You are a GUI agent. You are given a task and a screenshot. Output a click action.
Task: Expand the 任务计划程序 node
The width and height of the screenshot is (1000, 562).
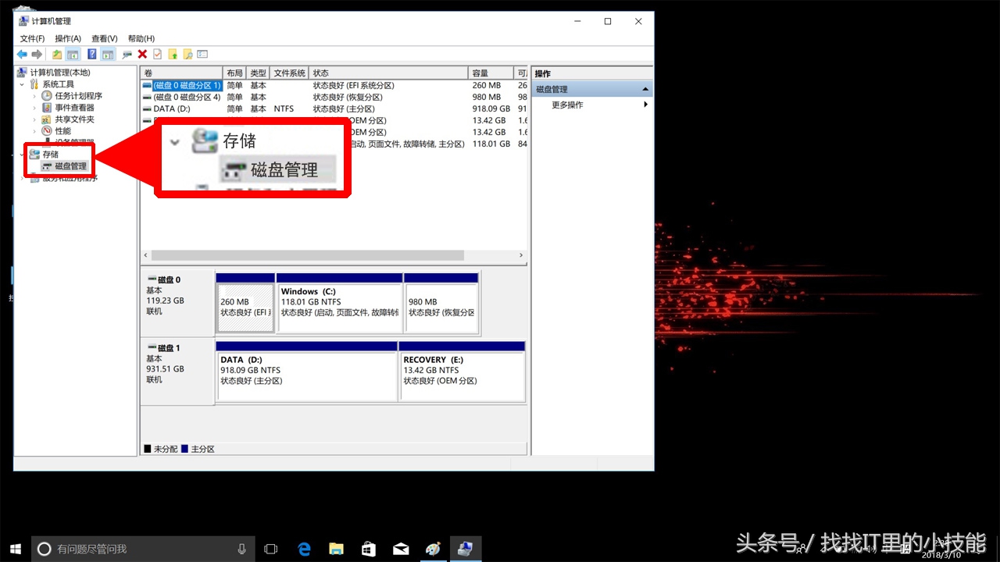tap(34, 96)
